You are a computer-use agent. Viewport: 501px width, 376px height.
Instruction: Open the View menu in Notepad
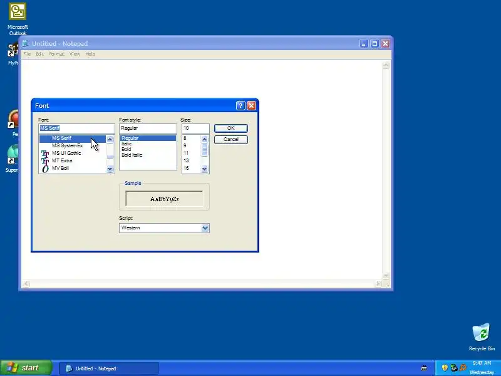pos(75,54)
